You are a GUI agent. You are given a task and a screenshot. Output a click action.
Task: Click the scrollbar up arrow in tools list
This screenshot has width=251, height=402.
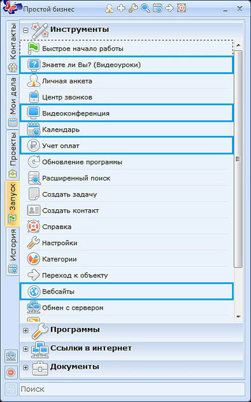pyautogui.click(x=238, y=45)
